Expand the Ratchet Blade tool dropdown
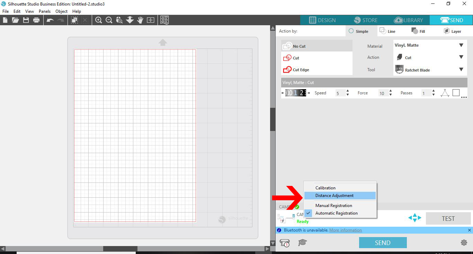The width and height of the screenshot is (473, 254). [461, 69]
